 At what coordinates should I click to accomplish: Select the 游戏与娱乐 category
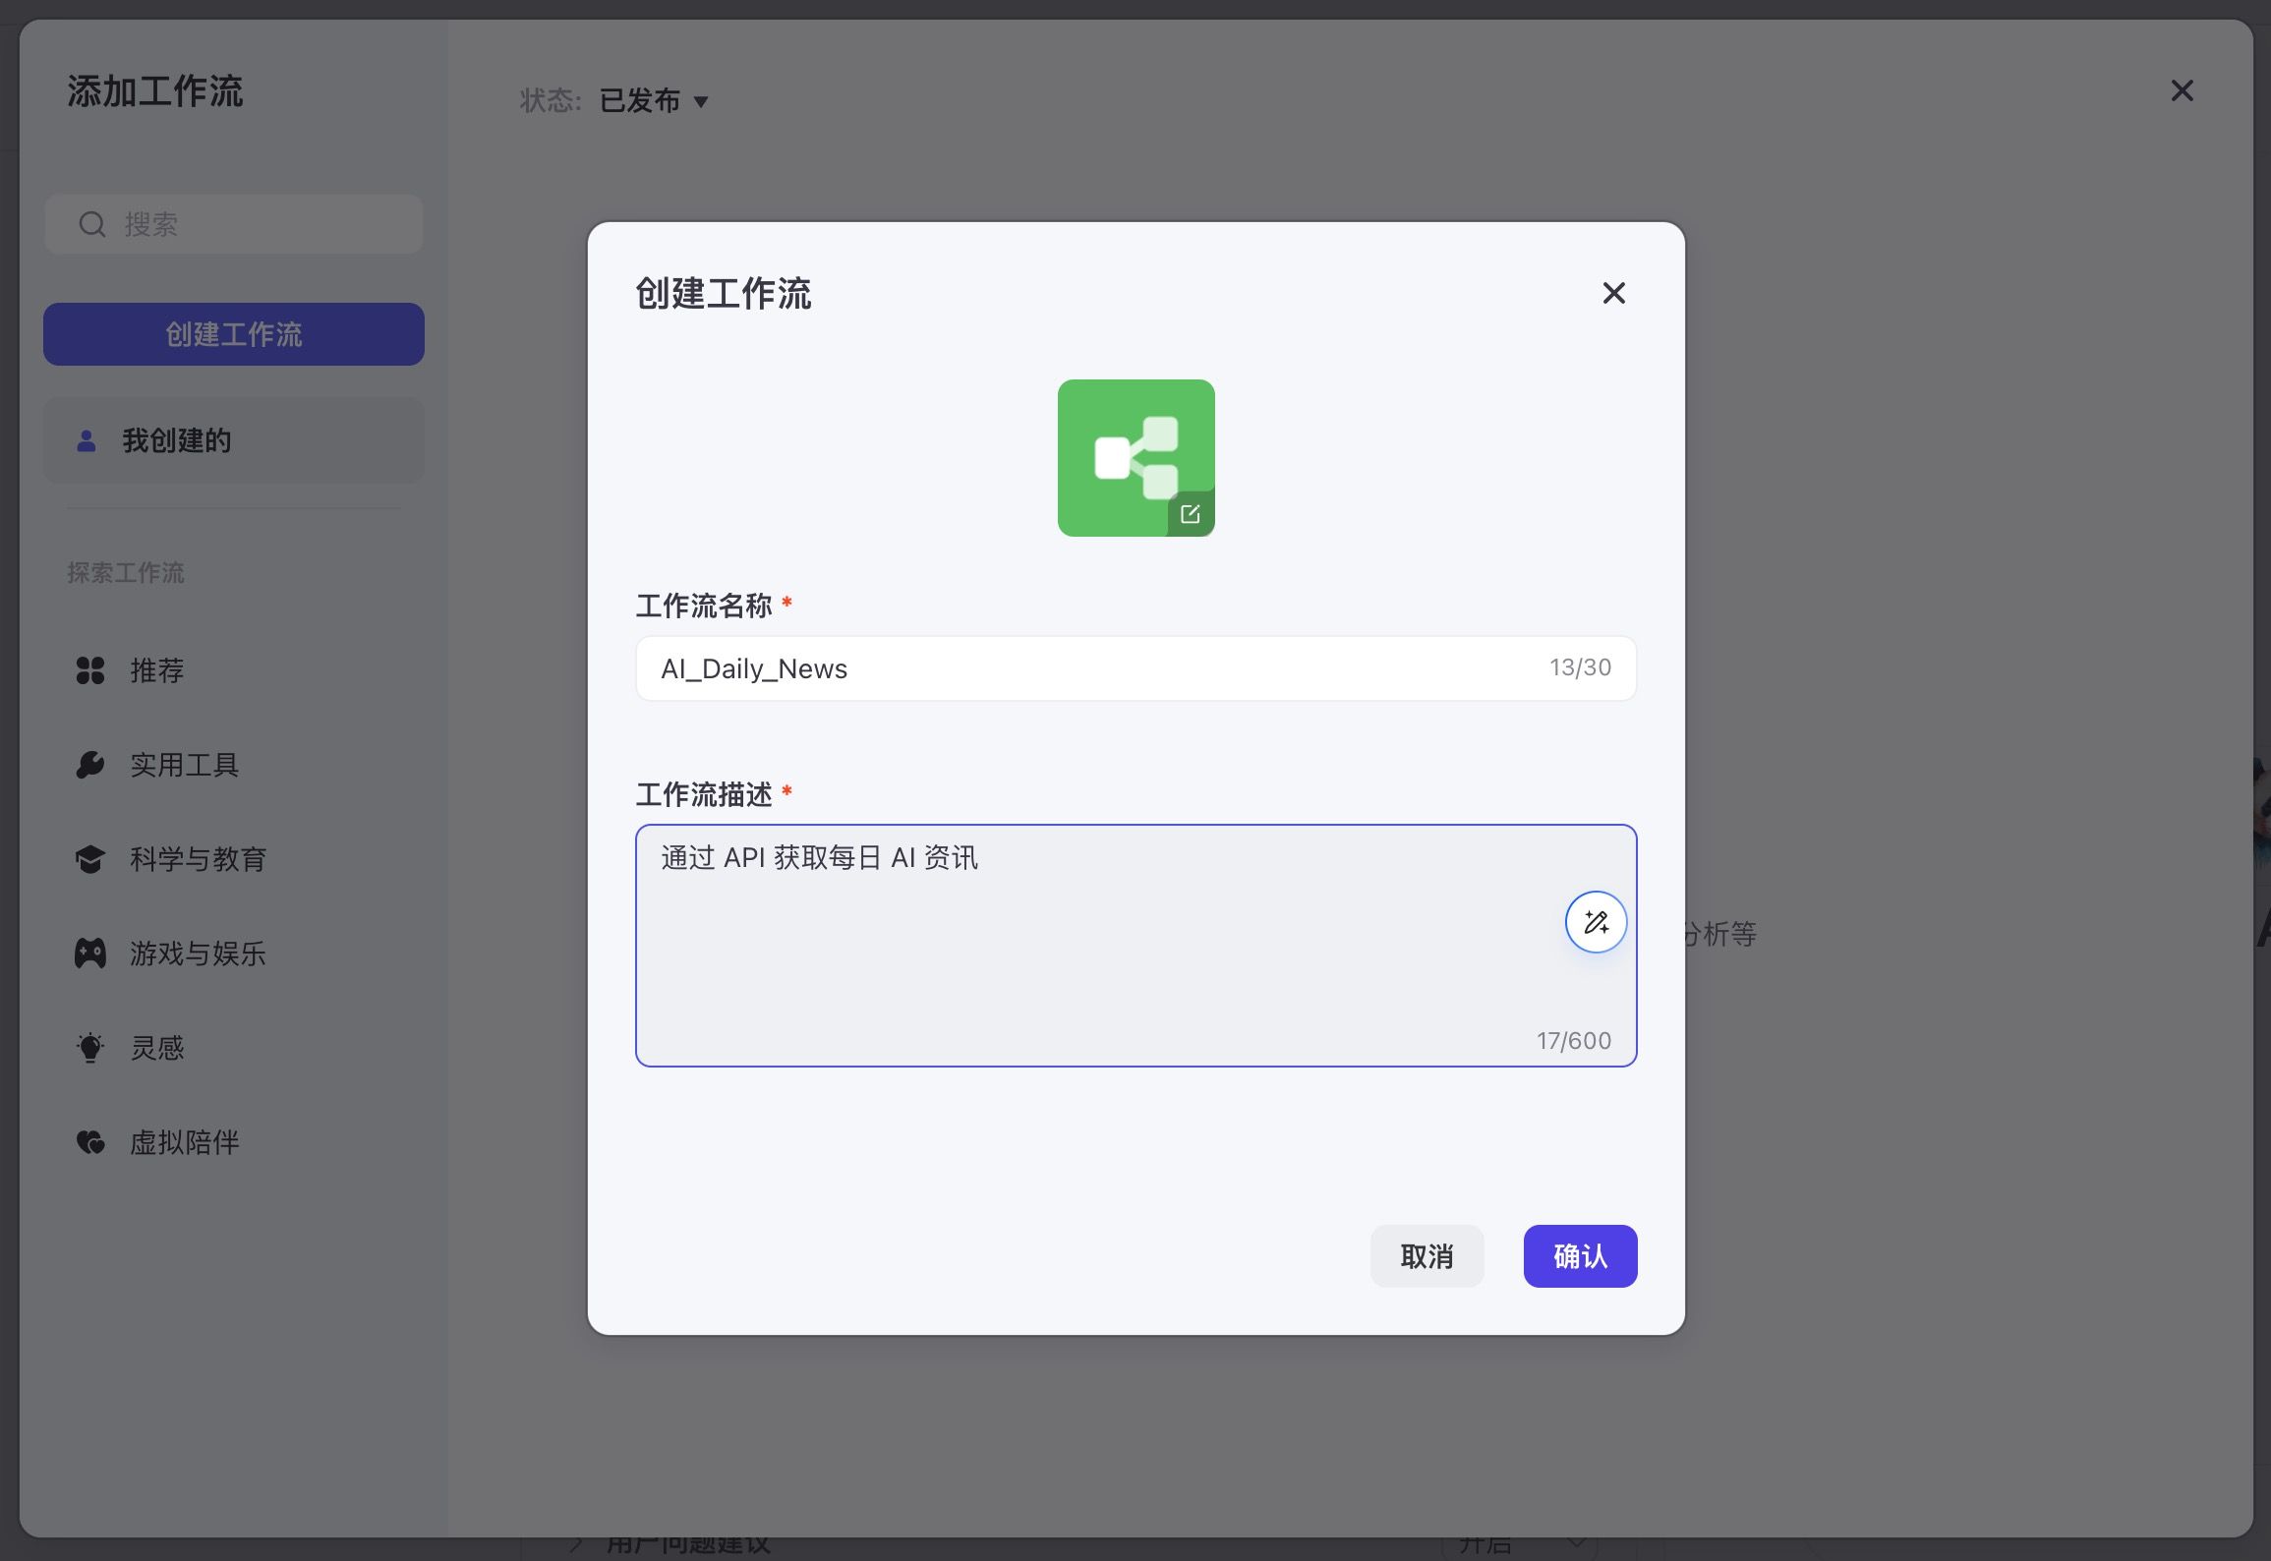[x=198, y=954]
